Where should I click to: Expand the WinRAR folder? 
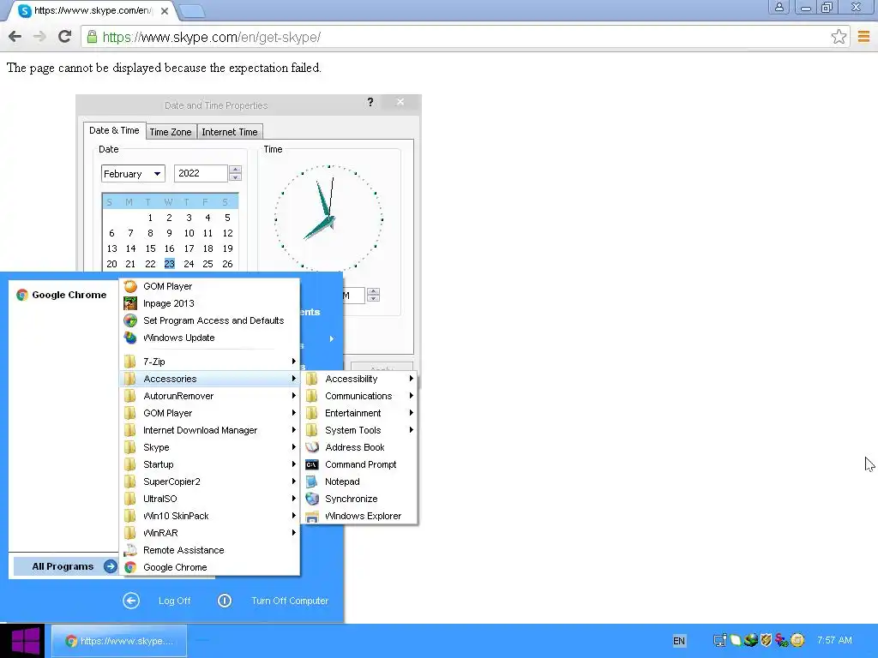click(210, 533)
